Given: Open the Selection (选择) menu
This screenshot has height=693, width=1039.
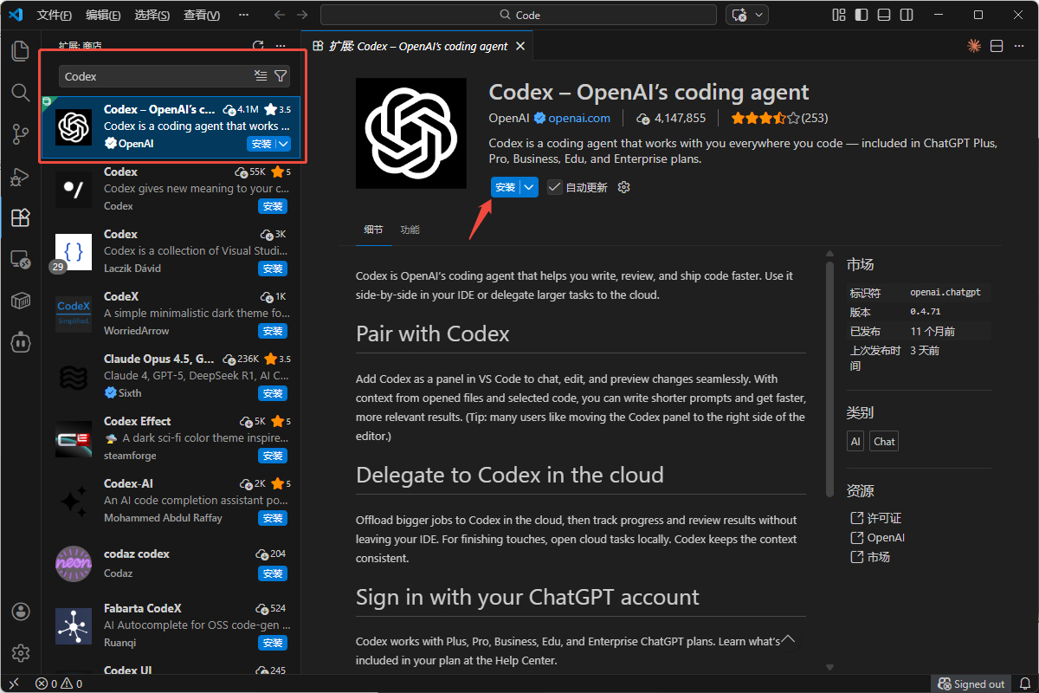Looking at the screenshot, I should click(152, 15).
